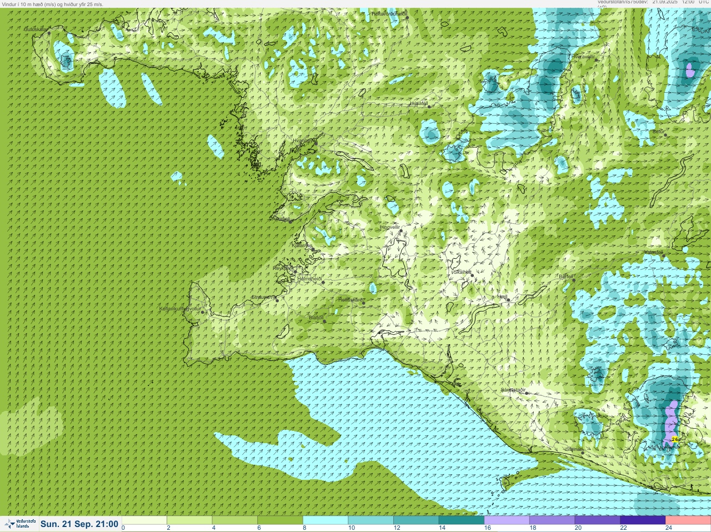The height and width of the screenshot is (532, 711).
Task: Click the Skálholt station dot
Action: pos(472,275)
